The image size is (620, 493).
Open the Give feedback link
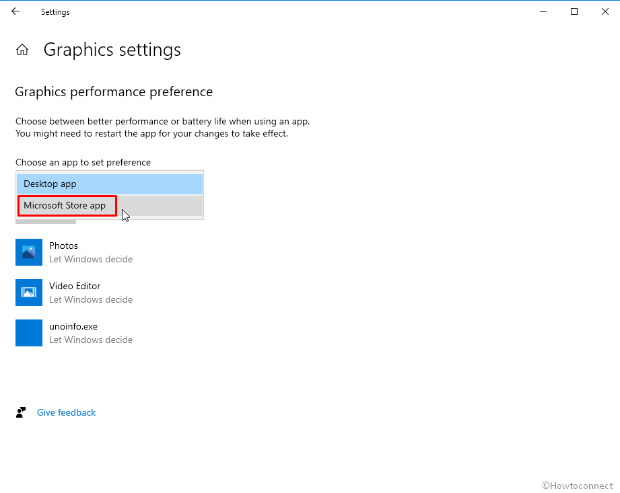(66, 412)
